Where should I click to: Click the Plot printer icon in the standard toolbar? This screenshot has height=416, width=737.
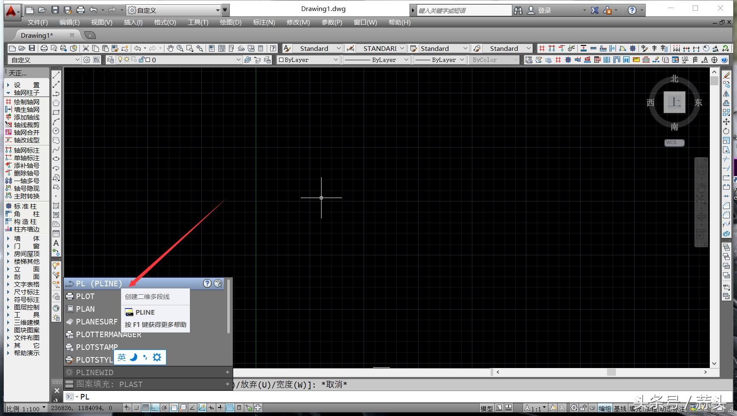click(44, 48)
